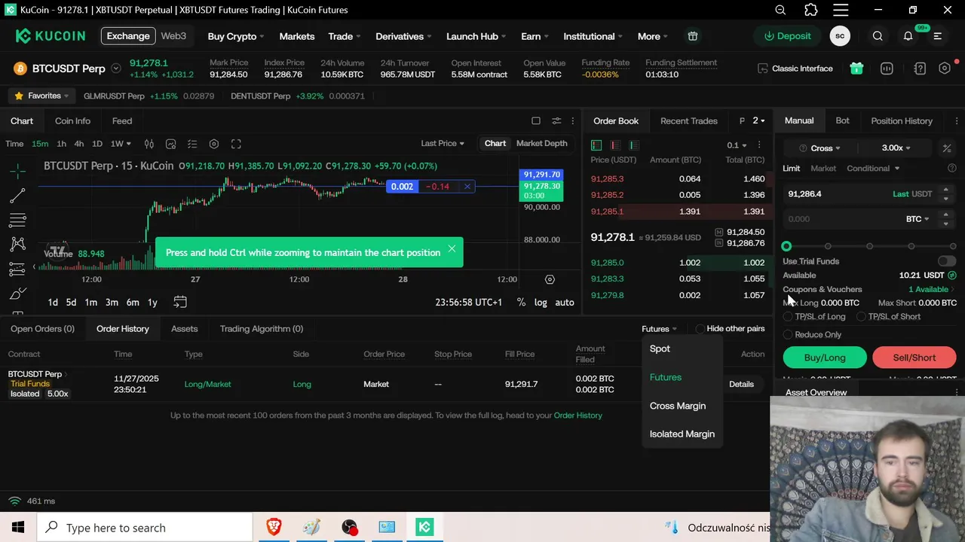
Task: Open Details for the BTCUSDT Perp order
Action: (x=741, y=384)
